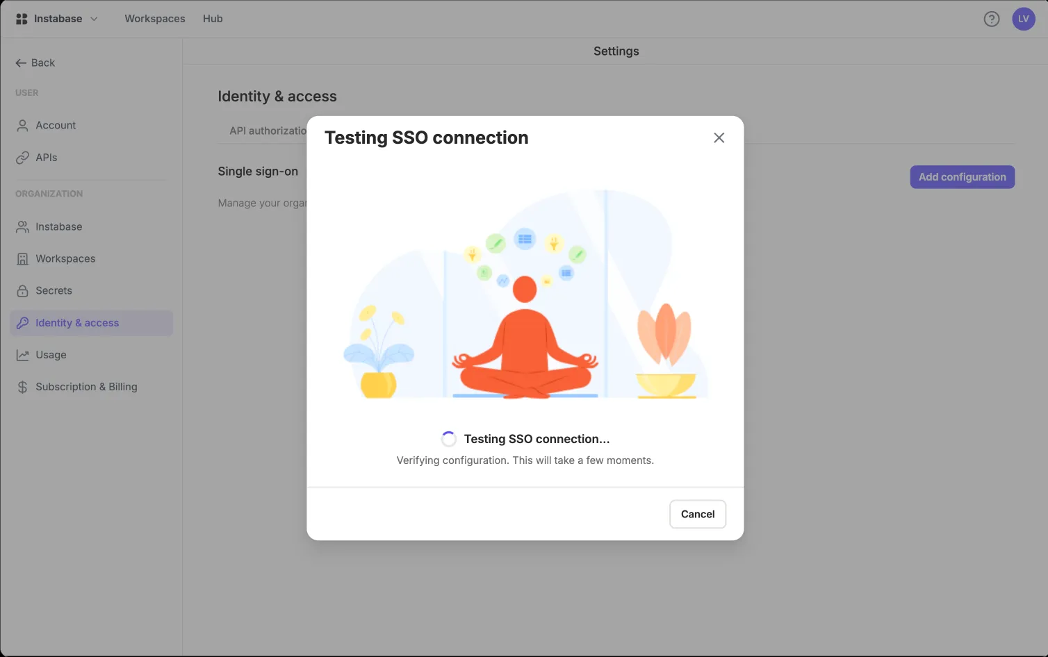
Task: Click the Settings page title
Action: coord(616,51)
